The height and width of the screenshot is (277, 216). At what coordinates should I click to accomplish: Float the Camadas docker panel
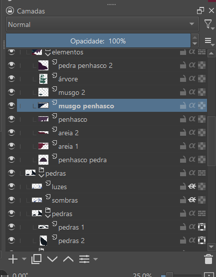(x=201, y=10)
